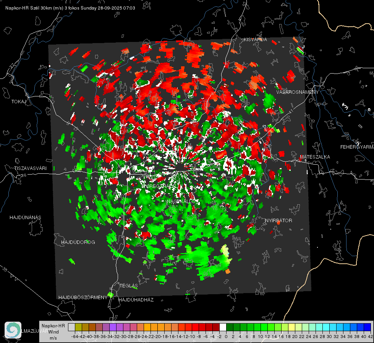The image size is (374, 343).
Task: Click the pale yellow legend swatch
Action: 291,327
